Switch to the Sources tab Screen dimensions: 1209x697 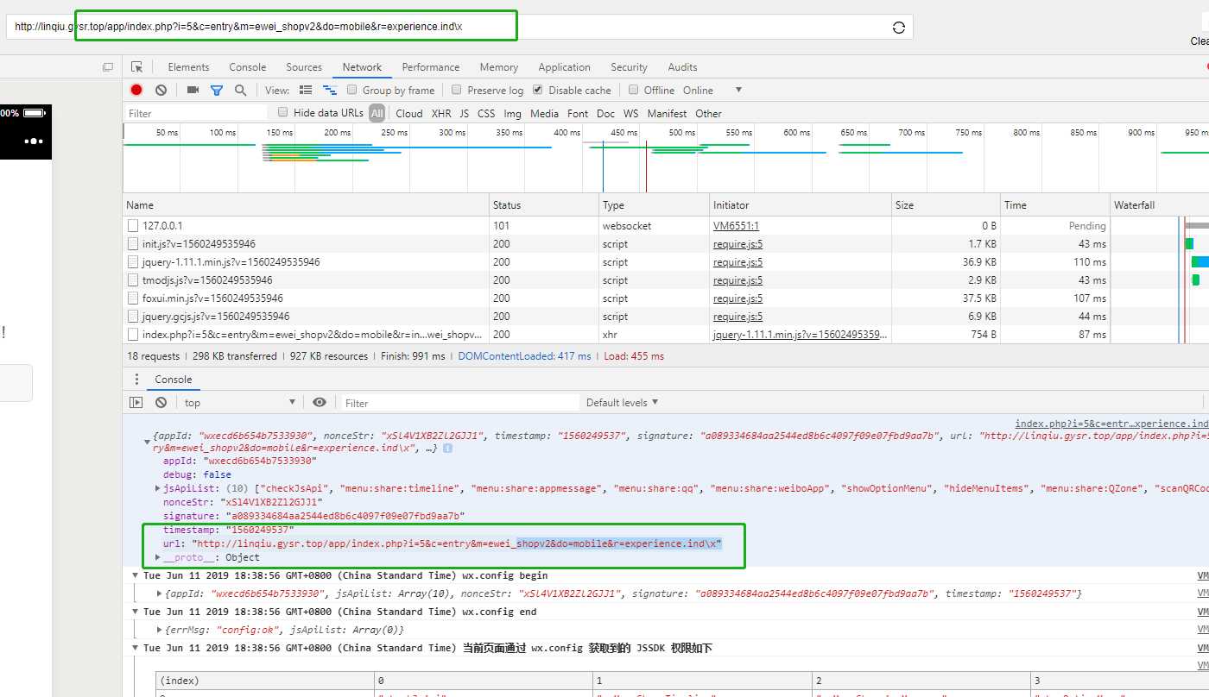304,67
